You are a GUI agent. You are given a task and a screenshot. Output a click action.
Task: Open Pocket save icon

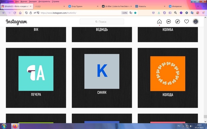pos(153,13)
